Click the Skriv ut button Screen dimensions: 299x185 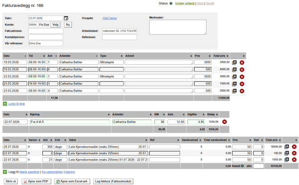click(11, 181)
